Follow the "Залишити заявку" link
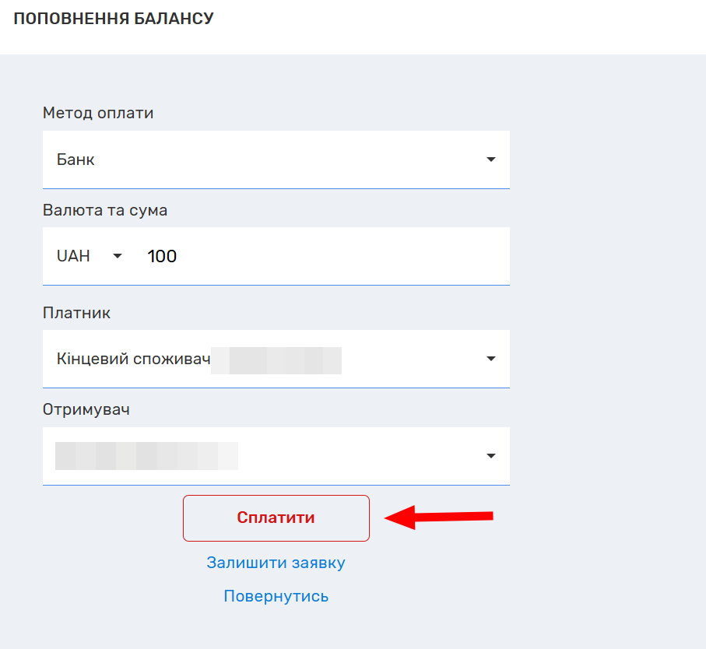This screenshot has height=649, width=706. tap(276, 563)
